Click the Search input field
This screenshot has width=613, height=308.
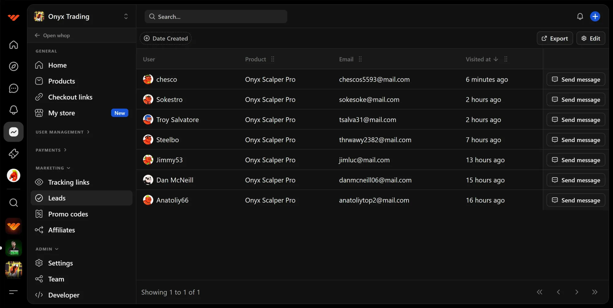click(x=216, y=16)
